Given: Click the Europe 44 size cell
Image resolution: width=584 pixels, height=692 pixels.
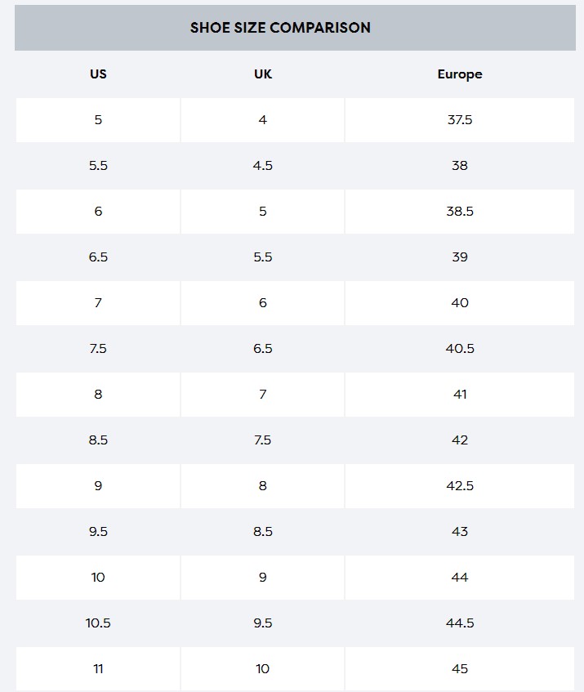Looking at the screenshot, I should coord(459,578).
